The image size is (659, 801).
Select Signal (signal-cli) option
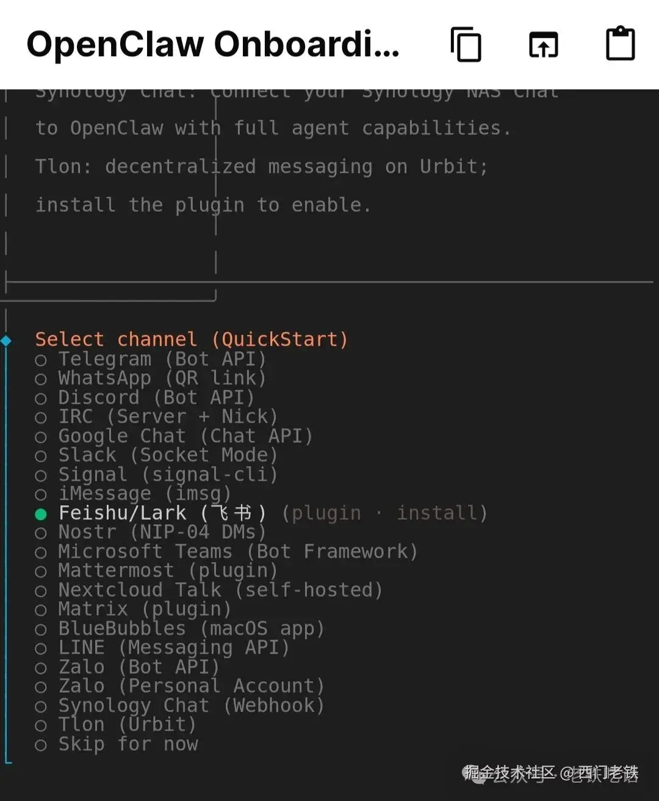pyautogui.click(x=167, y=475)
